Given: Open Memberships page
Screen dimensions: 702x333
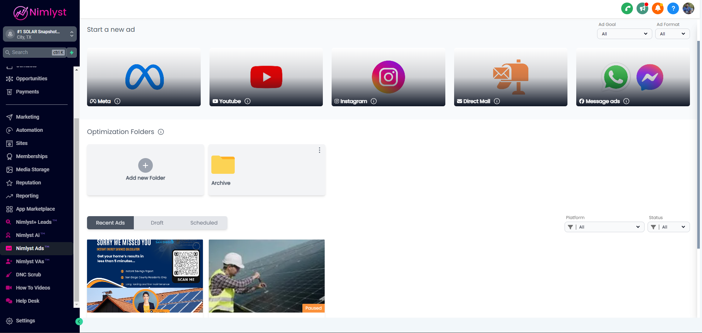Looking at the screenshot, I should 37,156.
